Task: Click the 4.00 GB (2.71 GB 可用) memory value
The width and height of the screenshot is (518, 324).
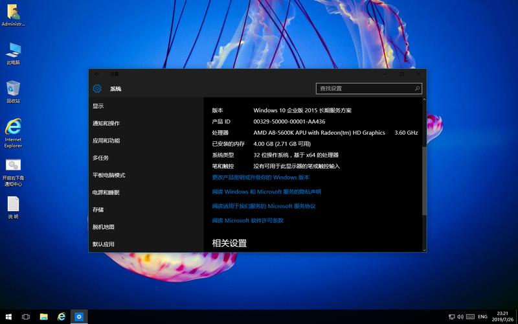Action: (x=282, y=144)
